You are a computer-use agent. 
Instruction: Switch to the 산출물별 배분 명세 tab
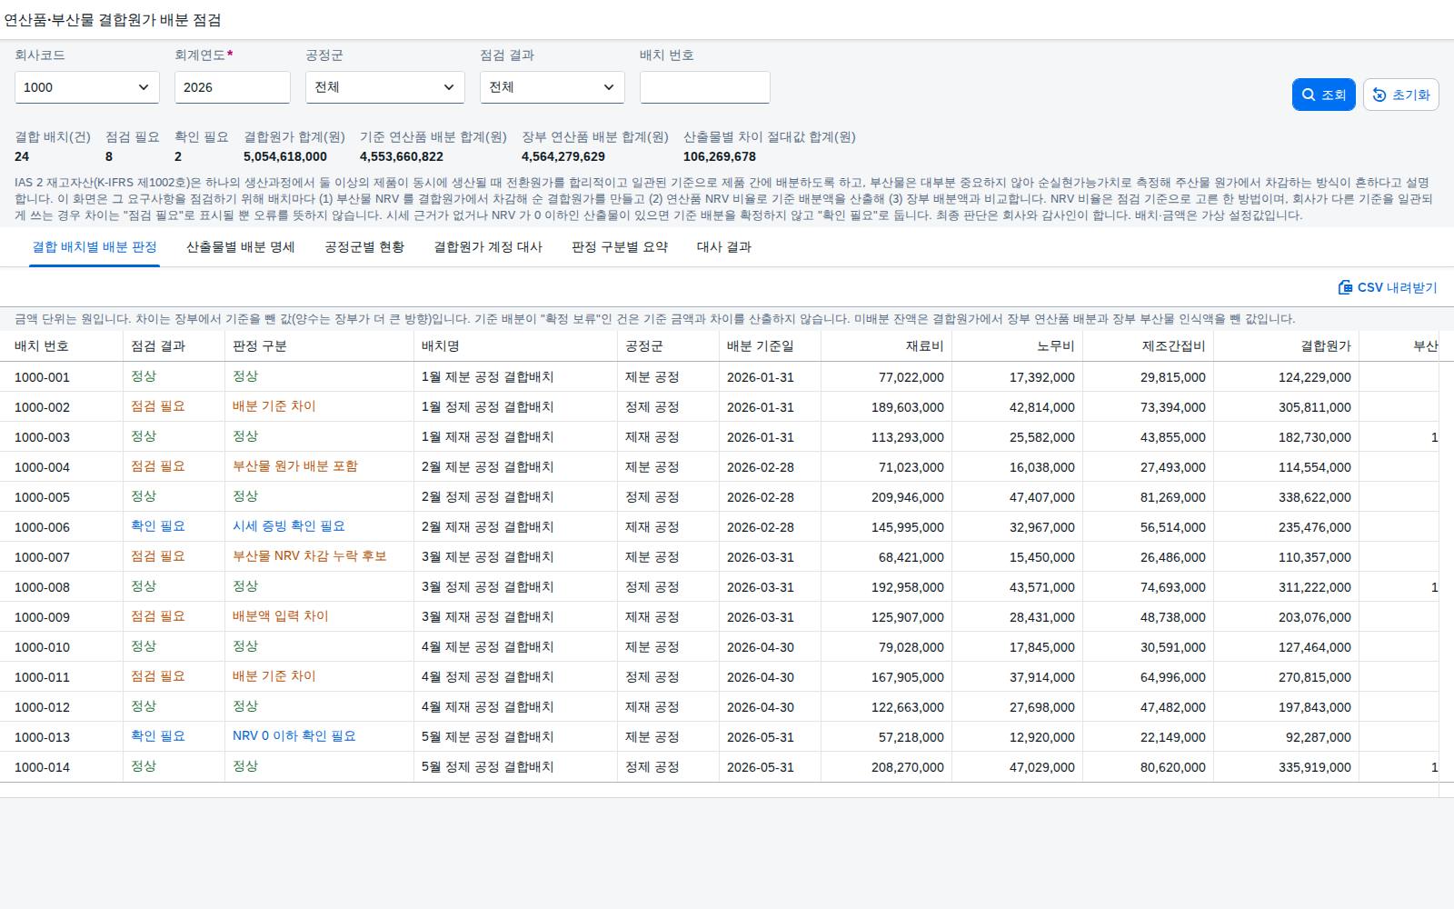[x=241, y=247]
